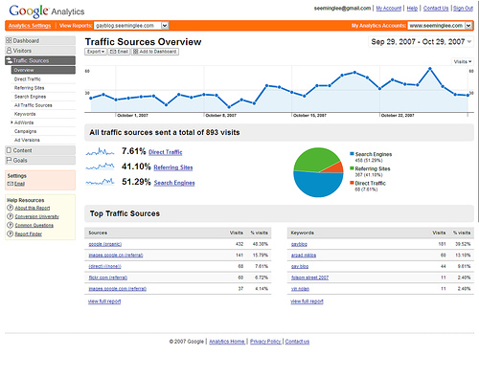Click the Dashboard grid icon in sidebar
Screen dimensions: 479x378
point(9,40)
